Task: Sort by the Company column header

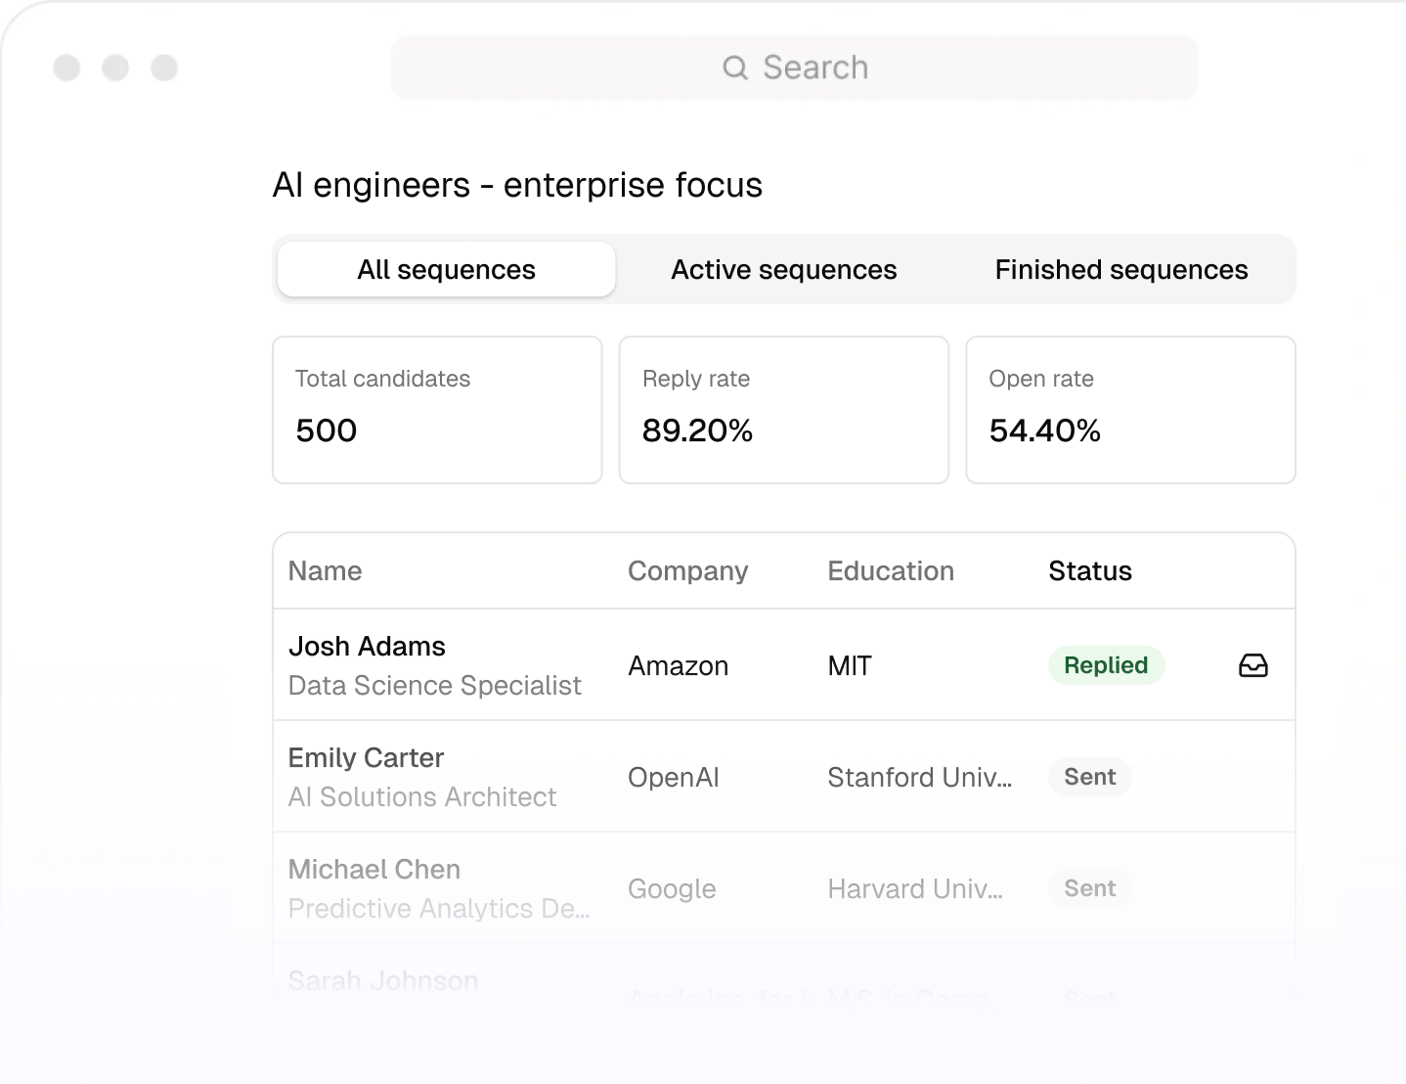Action: tap(687, 571)
